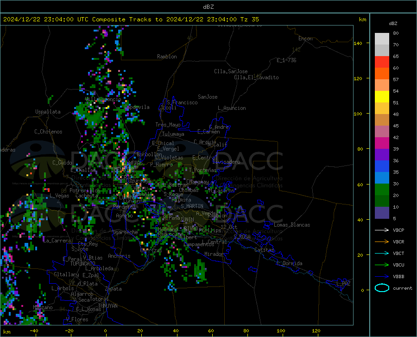Click the 'Ramblon' label near the top

tap(167, 57)
